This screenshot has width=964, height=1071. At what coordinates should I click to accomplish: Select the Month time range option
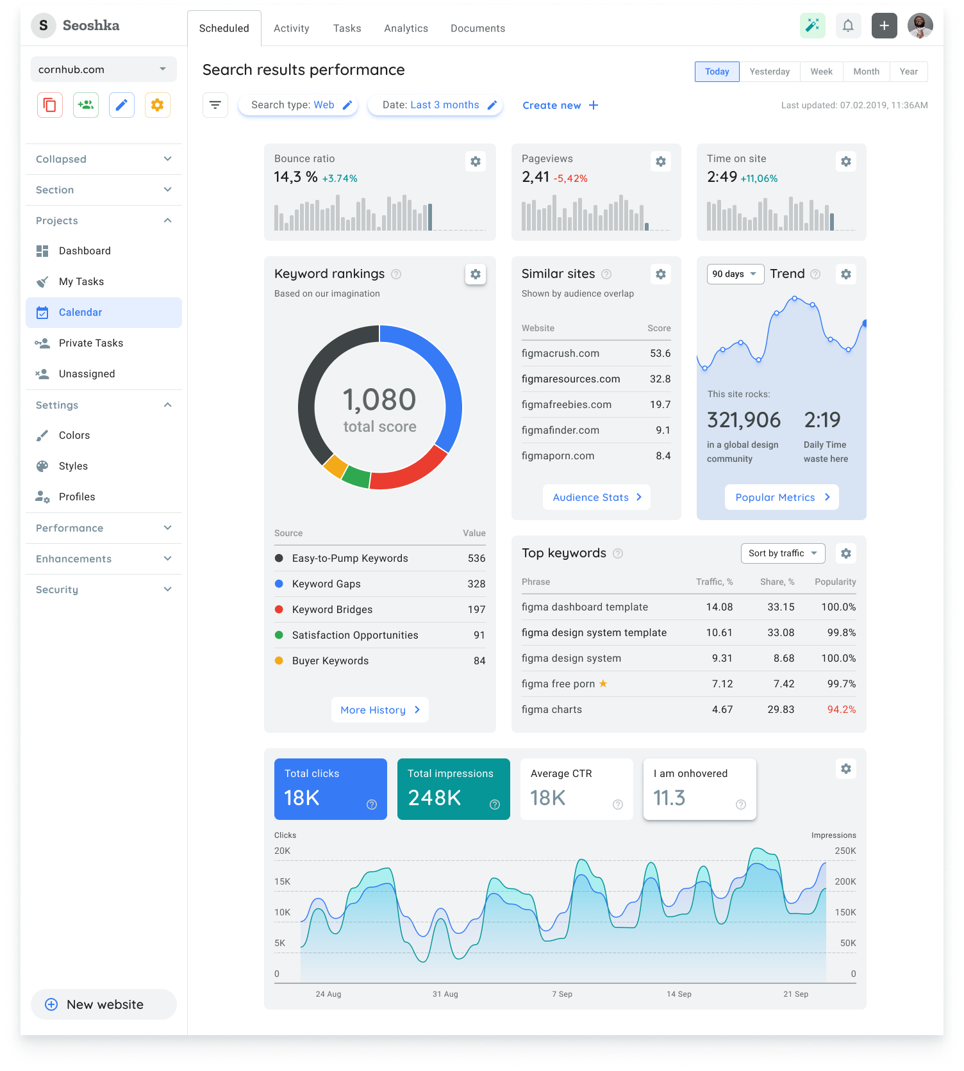click(867, 72)
